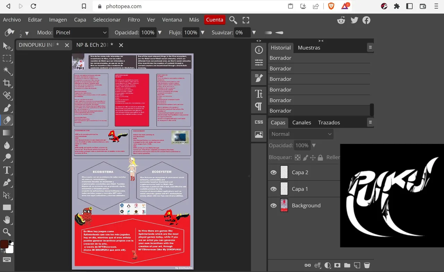Open the layer Opacidad arrow in Capas panel
This screenshot has height=272, width=444.
[x=314, y=146]
